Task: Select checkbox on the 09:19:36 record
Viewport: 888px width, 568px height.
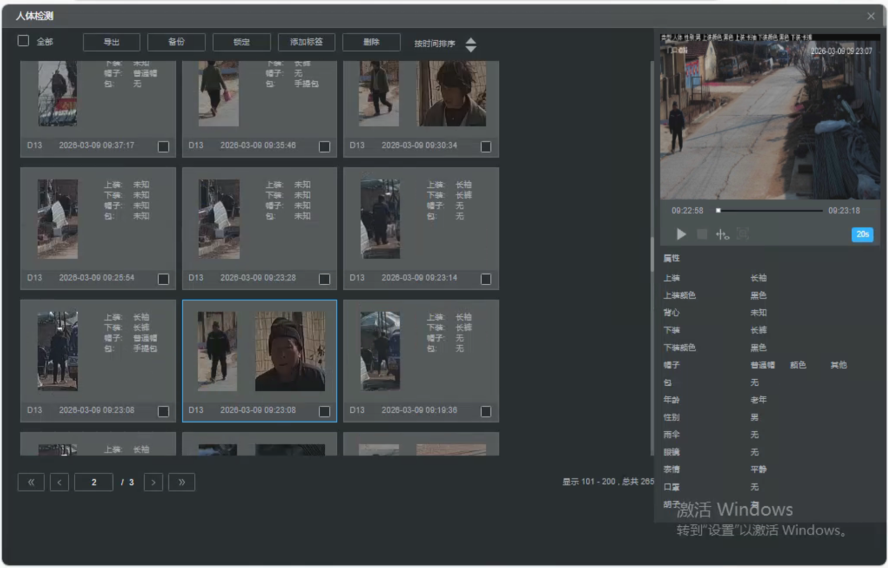Action: click(x=485, y=411)
